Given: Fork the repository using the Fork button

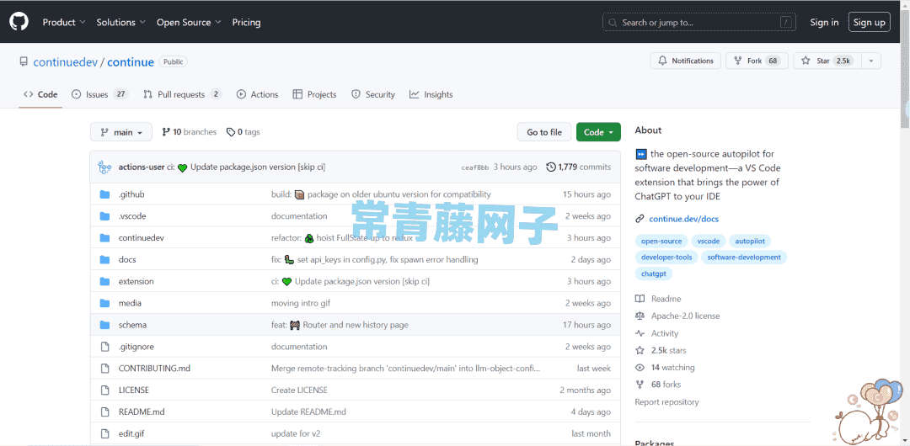Looking at the screenshot, I should (x=757, y=61).
